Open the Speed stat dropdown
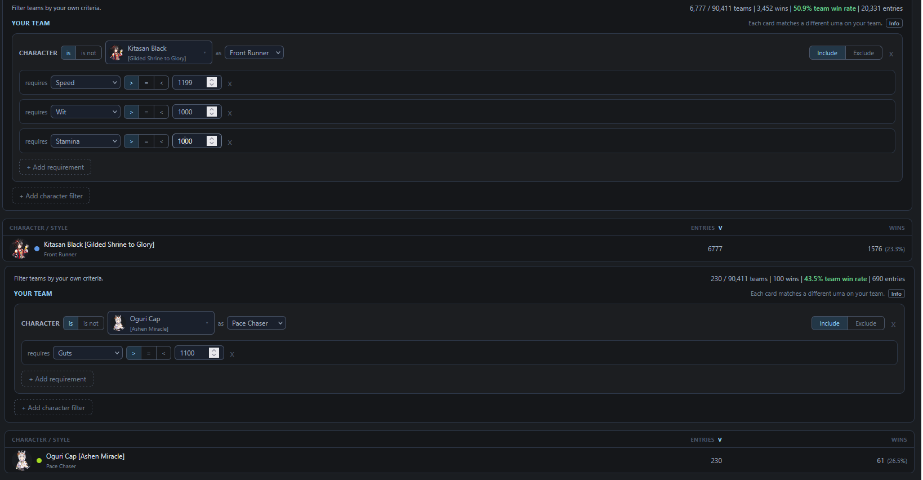 pyautogui.click(x=86, y=83)
